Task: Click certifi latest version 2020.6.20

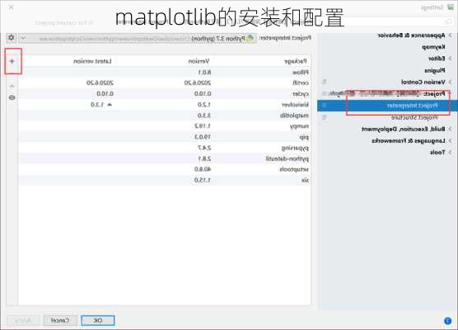Action: pyautogui.click(x=100, y=83)
